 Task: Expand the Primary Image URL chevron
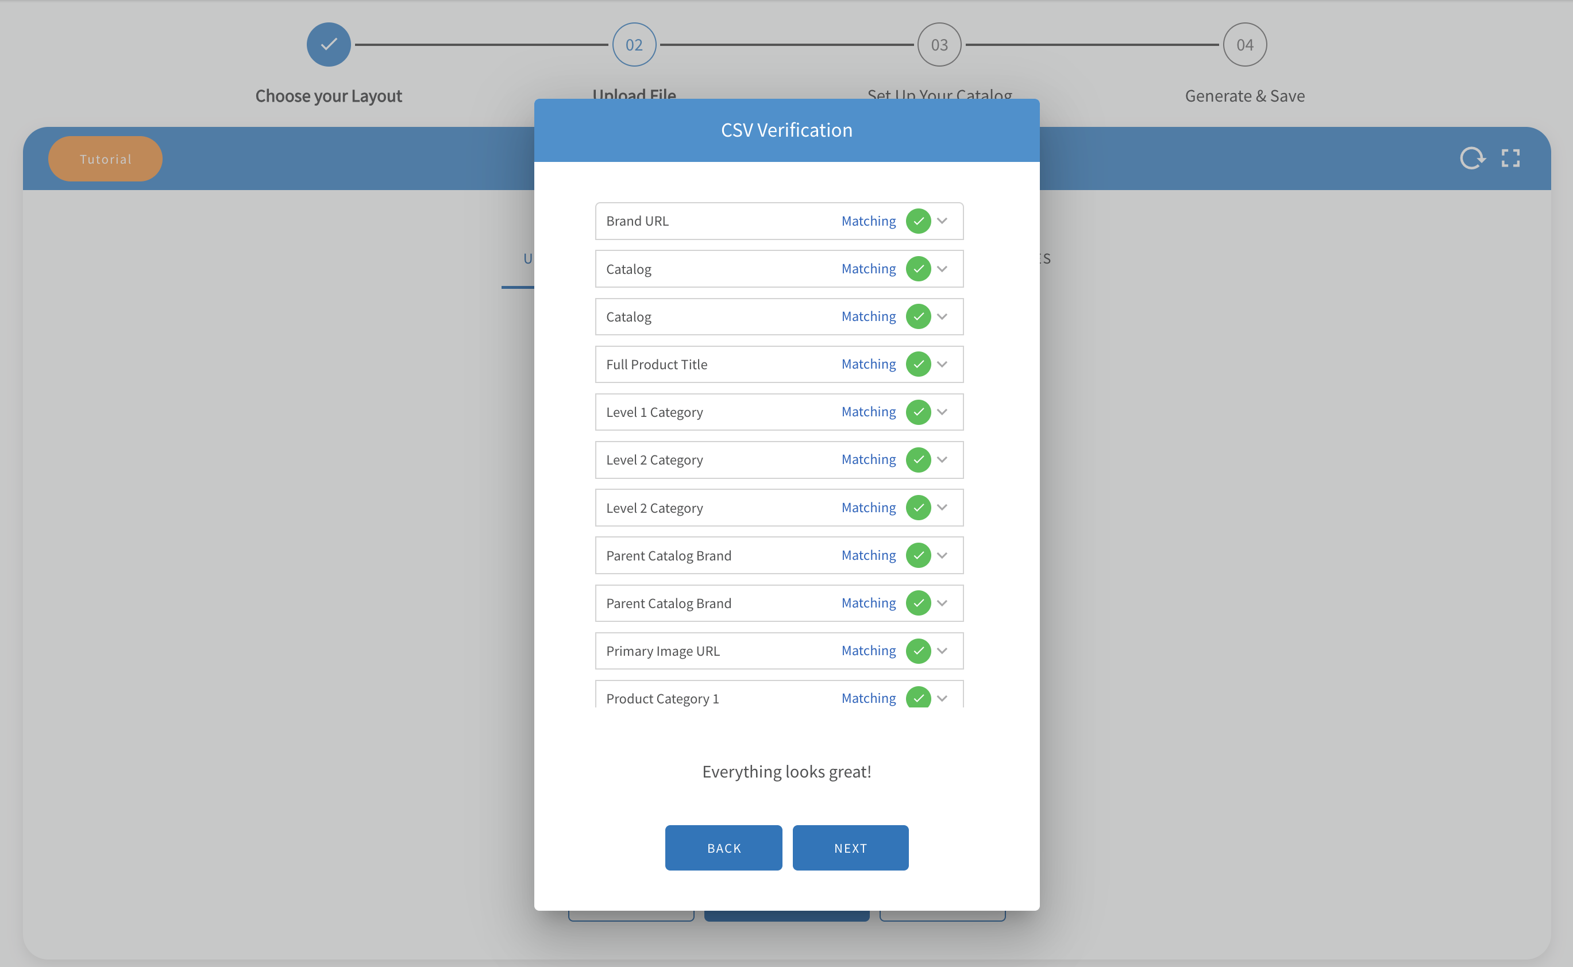click(942, 651)
